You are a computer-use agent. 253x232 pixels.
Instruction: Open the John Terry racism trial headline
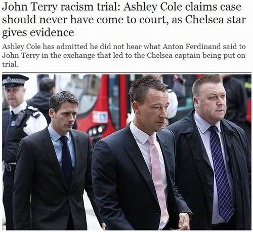point(123,19)
